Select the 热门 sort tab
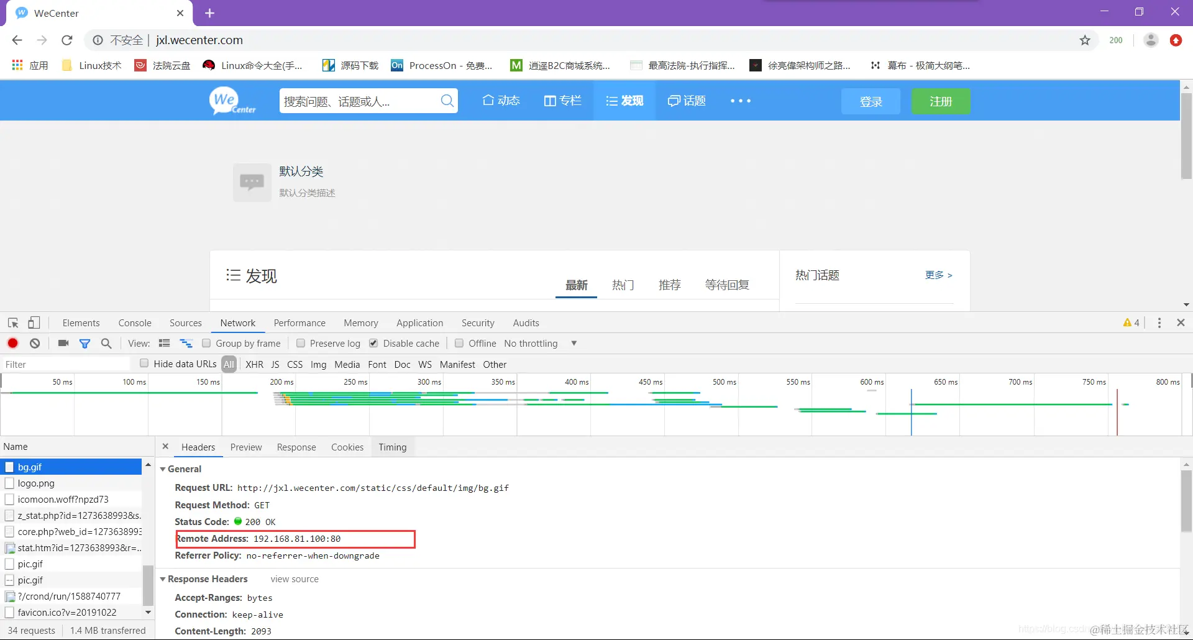Screen dimensions: 1193x640 point(623,285)
